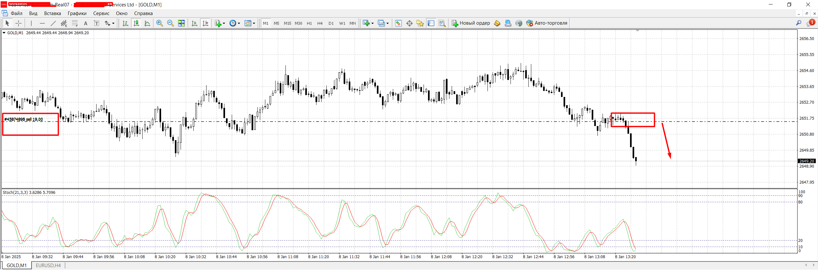Restore inner chart window button
The width and height of the screenshot is (818, 270).
[x=806, y=13]
